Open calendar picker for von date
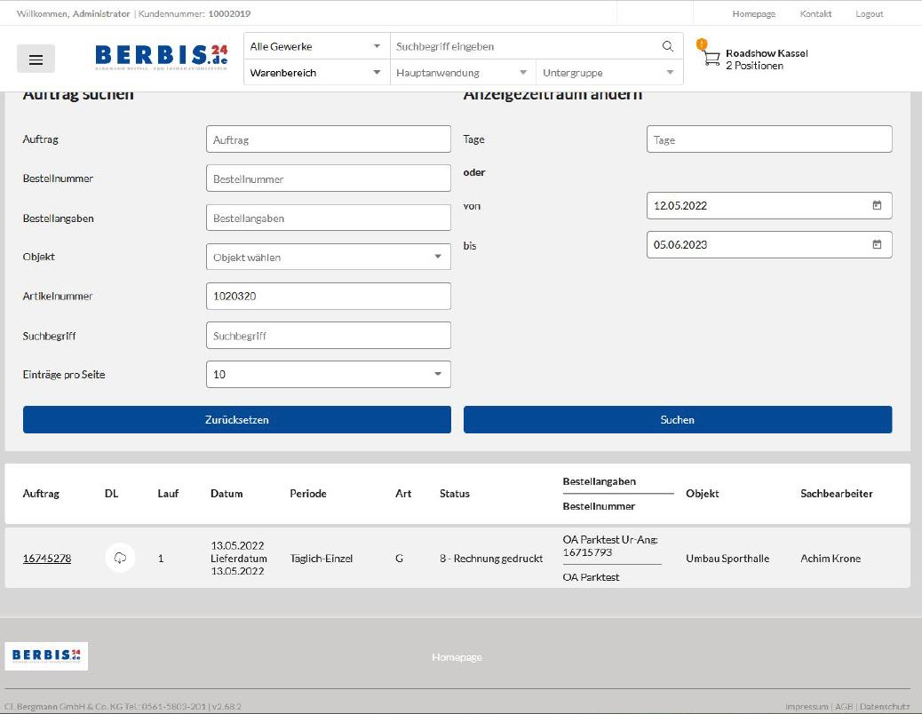The height and width of the screenshot is (714, 922). [877, 205]
